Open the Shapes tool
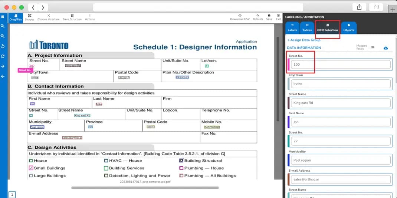The width and height of the screenshot is (397, 198). [x=29, y=18]
